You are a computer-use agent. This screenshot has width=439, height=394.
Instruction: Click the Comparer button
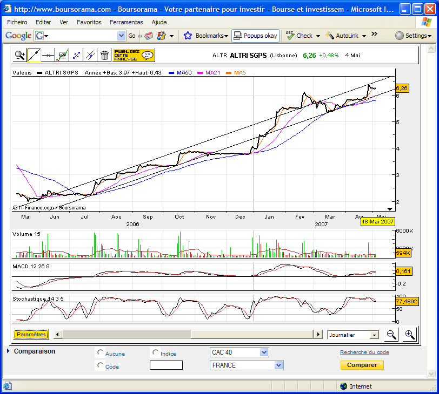click(362, 365)
